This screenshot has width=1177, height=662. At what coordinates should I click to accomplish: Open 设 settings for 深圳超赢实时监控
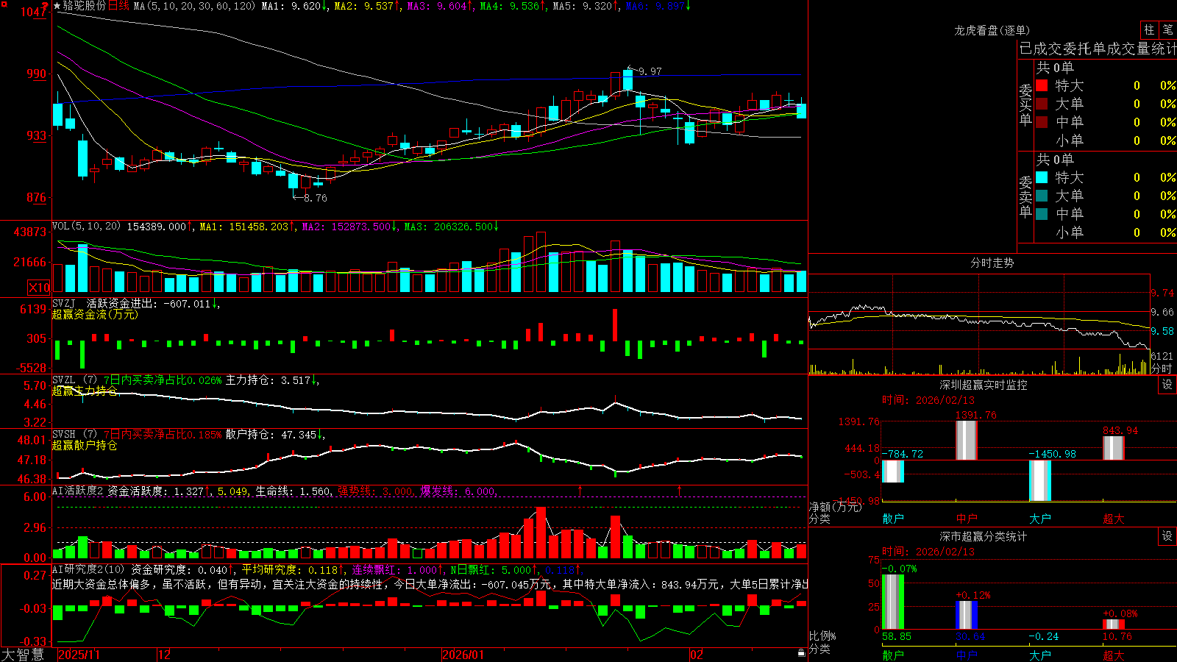point(1167,385)
